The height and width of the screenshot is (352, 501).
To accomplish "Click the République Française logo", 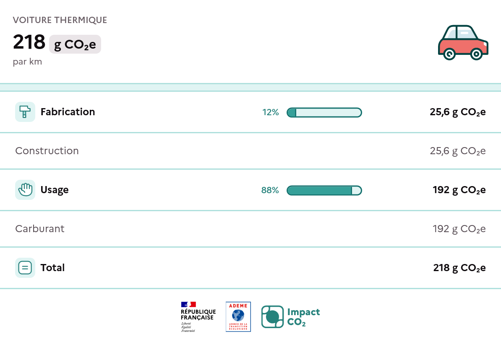I will click(x=198, y=317).
